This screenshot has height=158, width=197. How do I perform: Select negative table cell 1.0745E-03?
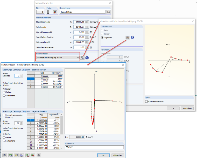coord(41,131)
